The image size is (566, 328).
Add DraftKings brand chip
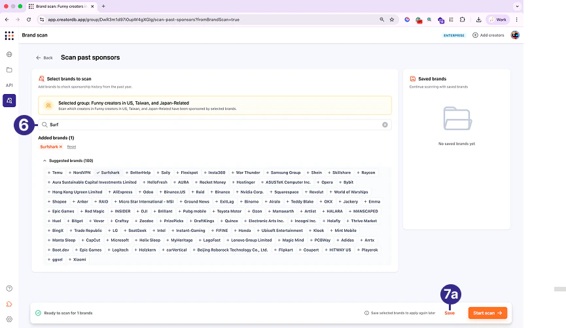click(x=202, y=221)
